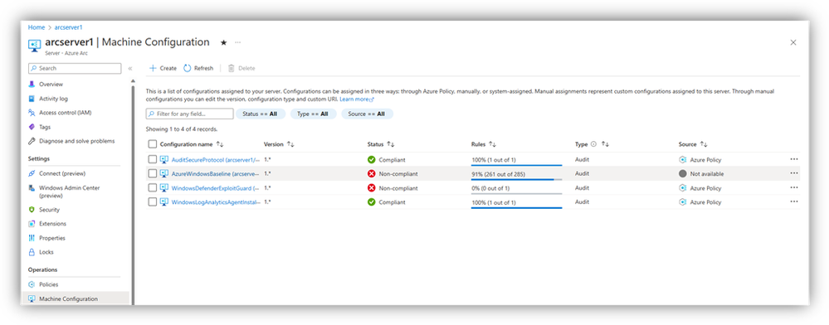Click the Properties icon

[32, 238]
